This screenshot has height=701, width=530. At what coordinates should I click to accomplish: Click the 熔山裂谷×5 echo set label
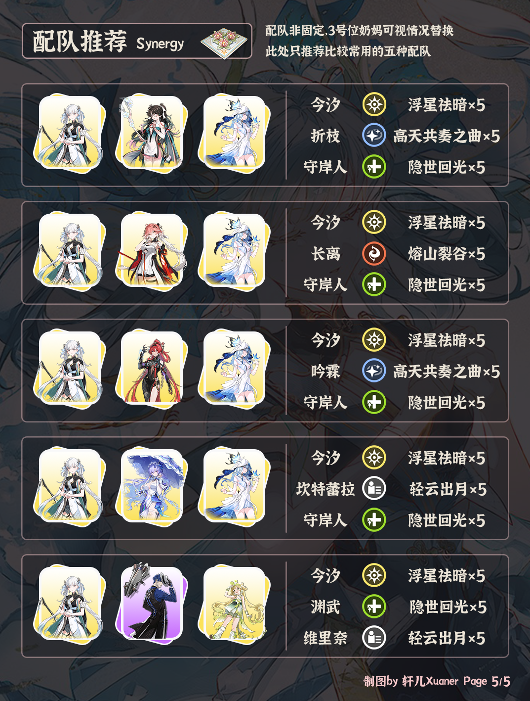[447, 254]
